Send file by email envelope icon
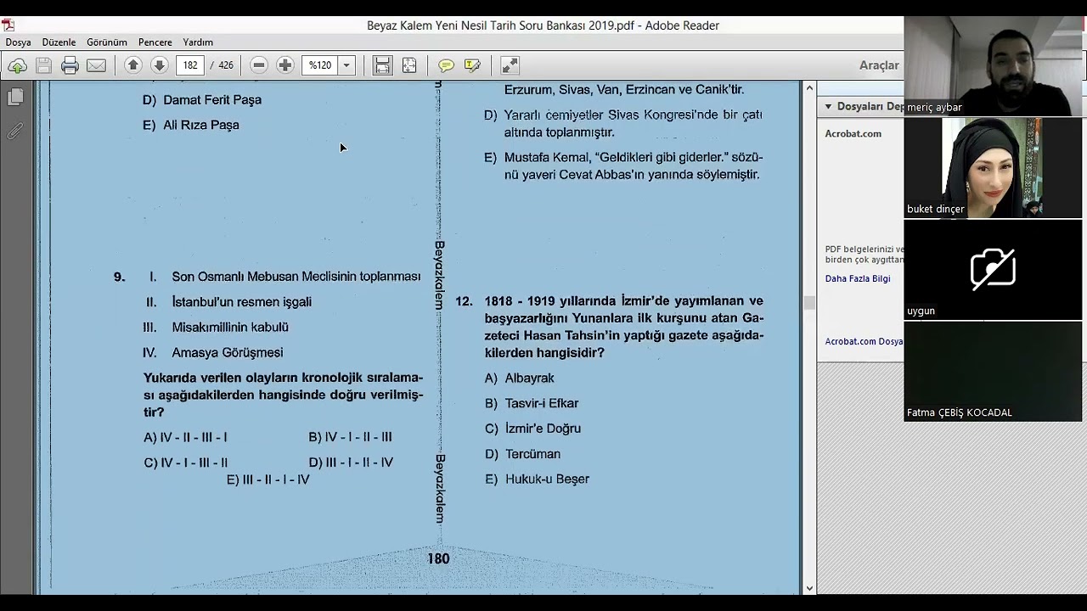Screen dimensions: 1087x611 pos(97,65)
